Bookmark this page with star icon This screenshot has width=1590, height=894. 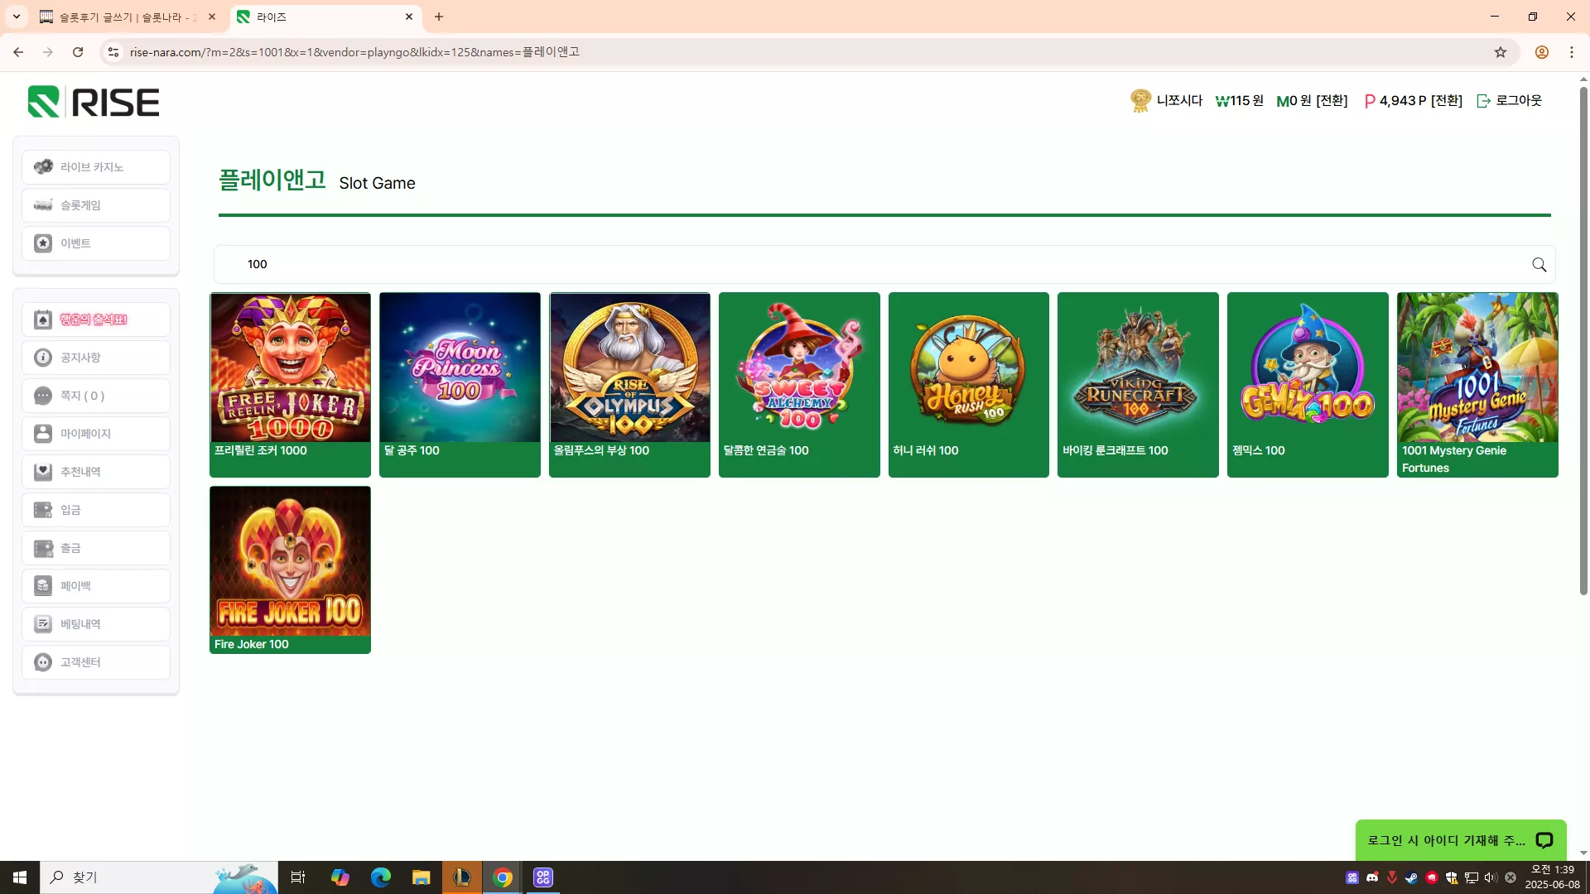pos(1501,52)
